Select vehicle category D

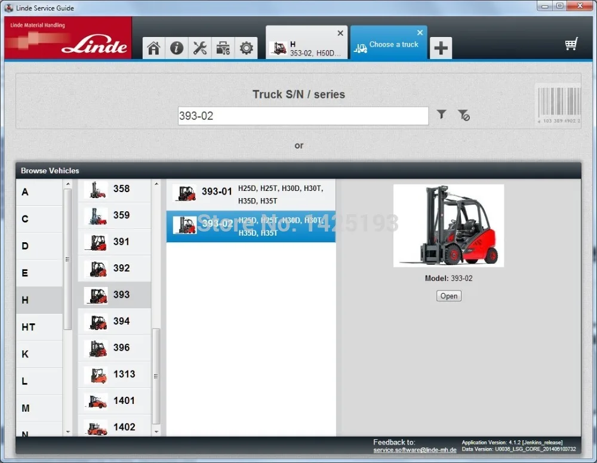[39, 246]
